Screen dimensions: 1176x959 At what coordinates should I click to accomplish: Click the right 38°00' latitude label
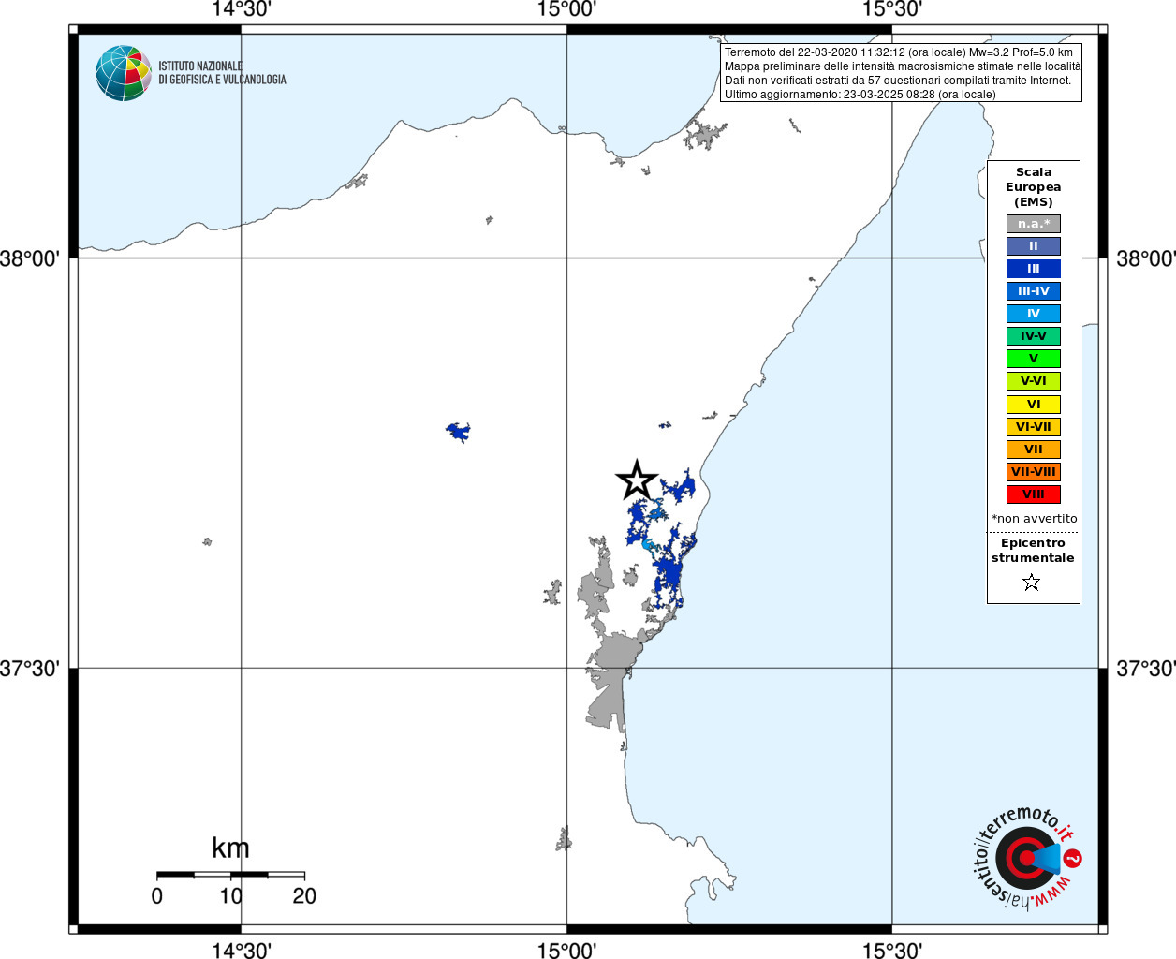(1146, 258)
